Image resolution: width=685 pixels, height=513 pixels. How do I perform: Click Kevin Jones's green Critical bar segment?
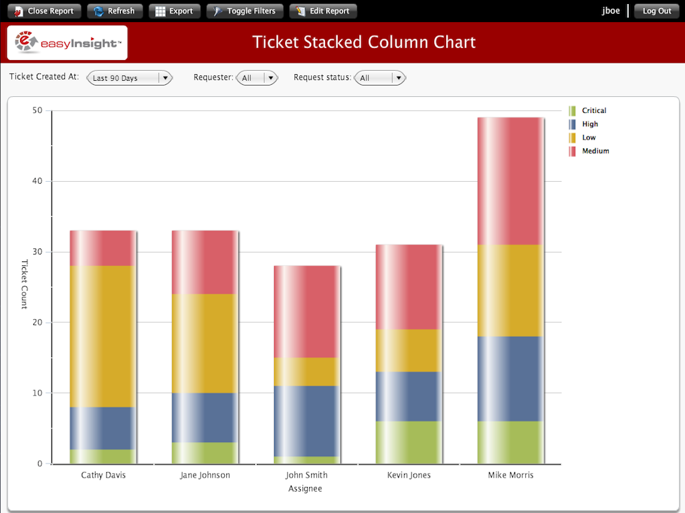(x=408, y=442)
